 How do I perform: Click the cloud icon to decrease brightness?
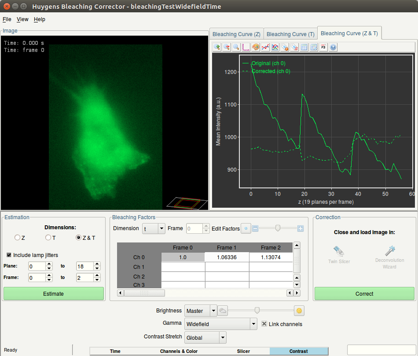pos(223,311)
